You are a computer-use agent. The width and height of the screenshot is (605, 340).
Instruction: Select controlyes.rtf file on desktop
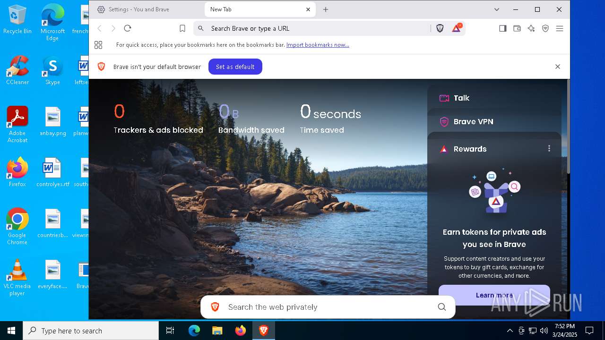pos(52,172)
